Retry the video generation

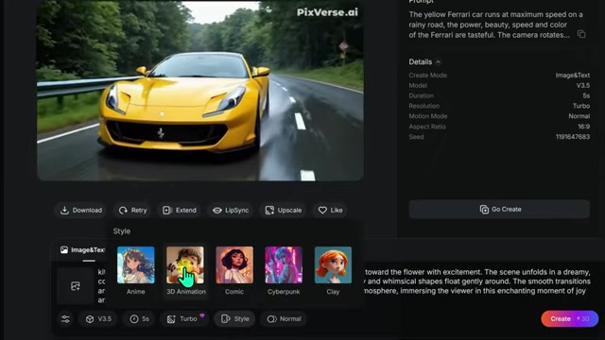click(x=132, y=210)
